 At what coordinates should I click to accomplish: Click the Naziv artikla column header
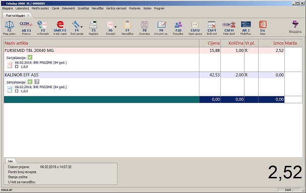(x=101, y=43)
